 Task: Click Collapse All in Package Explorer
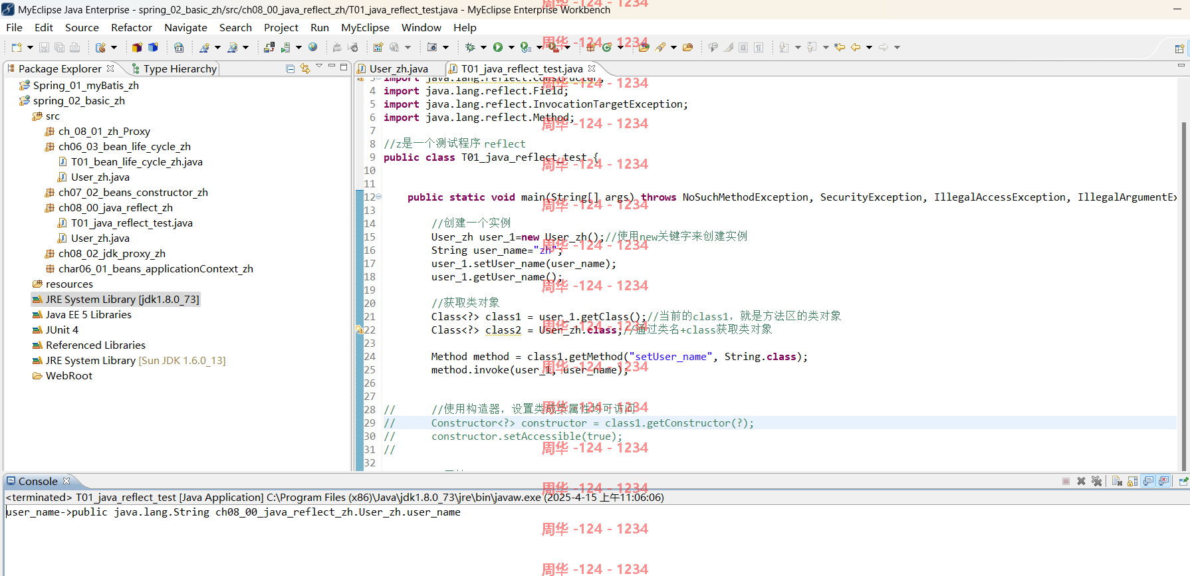(x=291, y=68)
